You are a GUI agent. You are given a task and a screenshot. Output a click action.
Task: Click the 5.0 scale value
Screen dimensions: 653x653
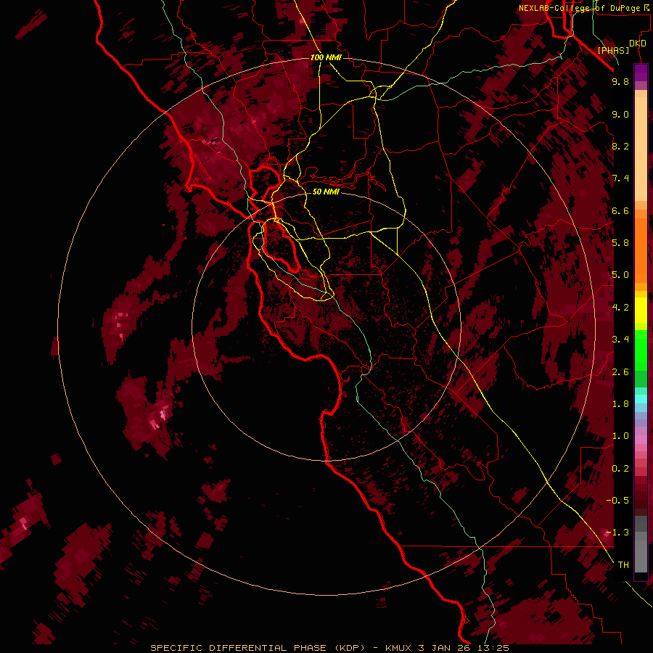[620, 275]
